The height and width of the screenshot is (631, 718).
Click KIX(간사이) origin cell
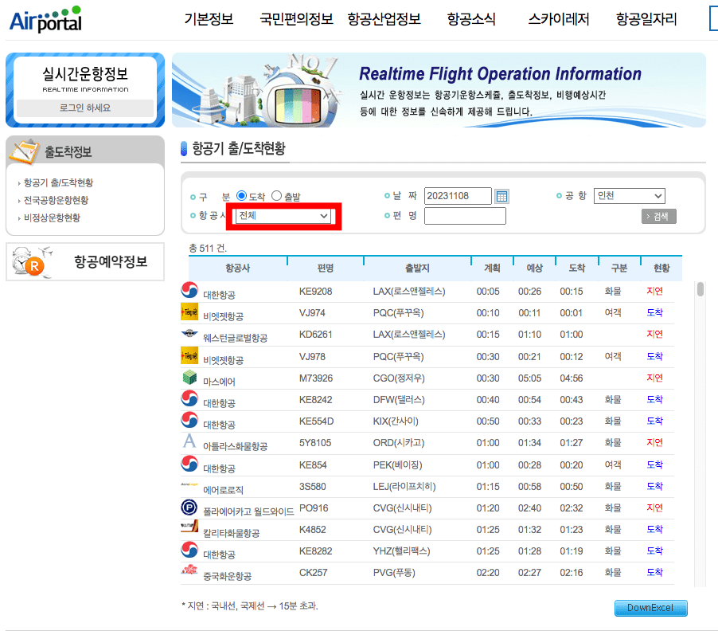coord(396,421)
